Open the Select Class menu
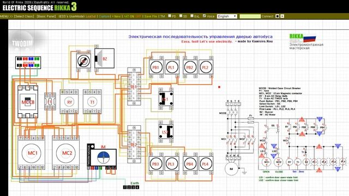 click(x=24, y=16)
